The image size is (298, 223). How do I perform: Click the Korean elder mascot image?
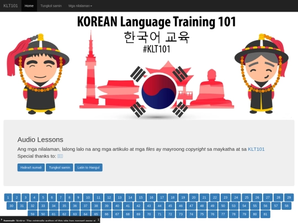tap(262, 74)
